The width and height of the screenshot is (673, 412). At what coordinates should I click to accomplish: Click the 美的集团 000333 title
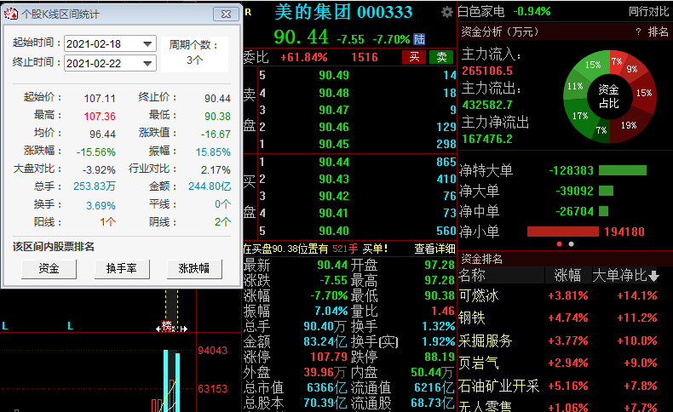[343, 12]
